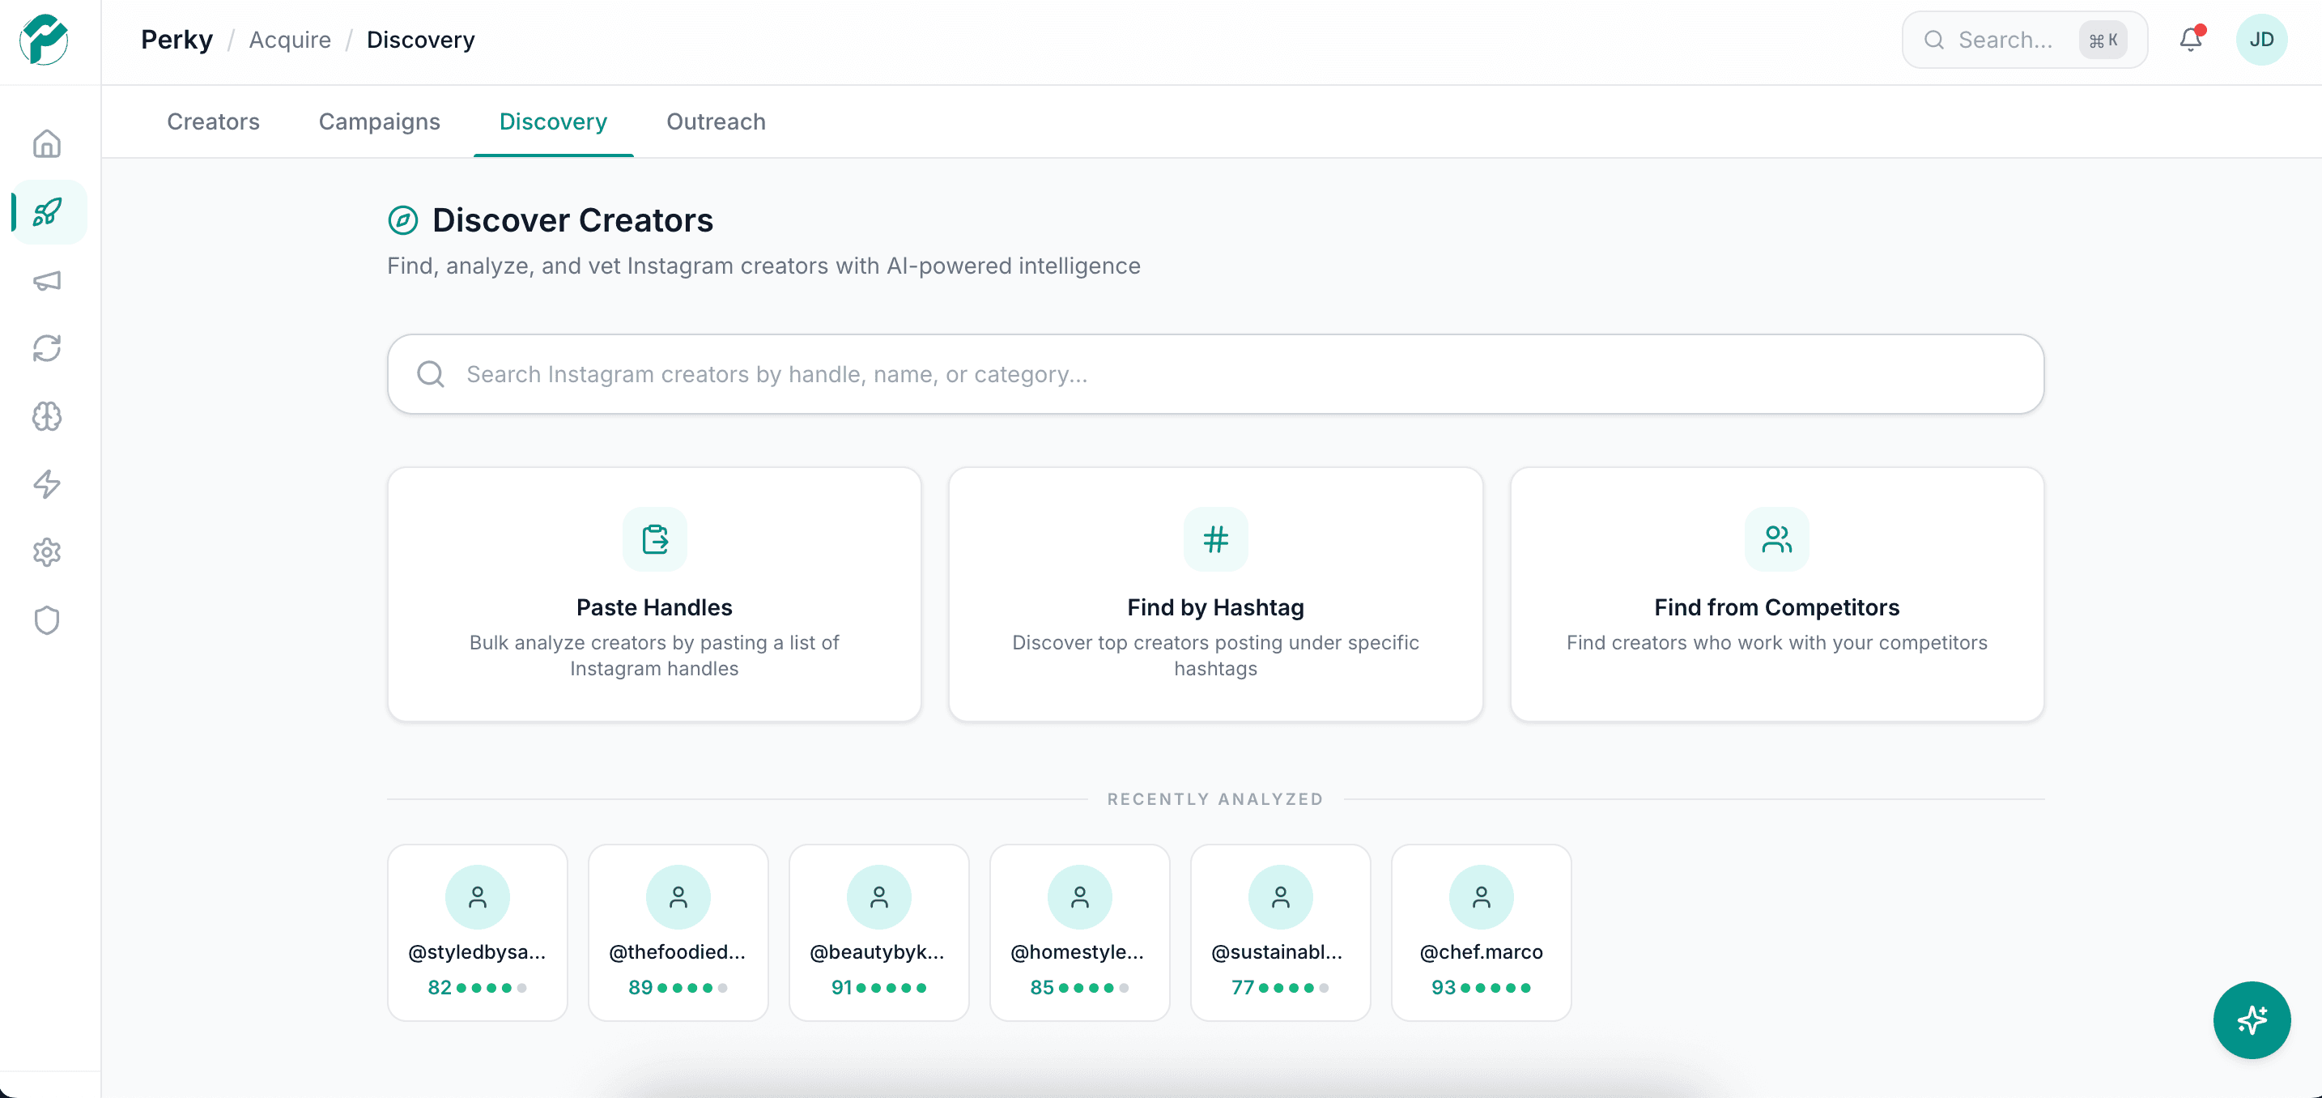The width and height of the screenshot is (2322, 1098).
Task: Select the lightning automations icon
Action: (x=46, y=484)
